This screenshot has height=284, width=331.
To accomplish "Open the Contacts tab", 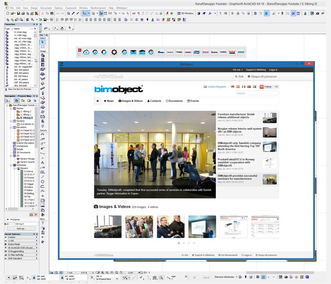I will (154, 101).
